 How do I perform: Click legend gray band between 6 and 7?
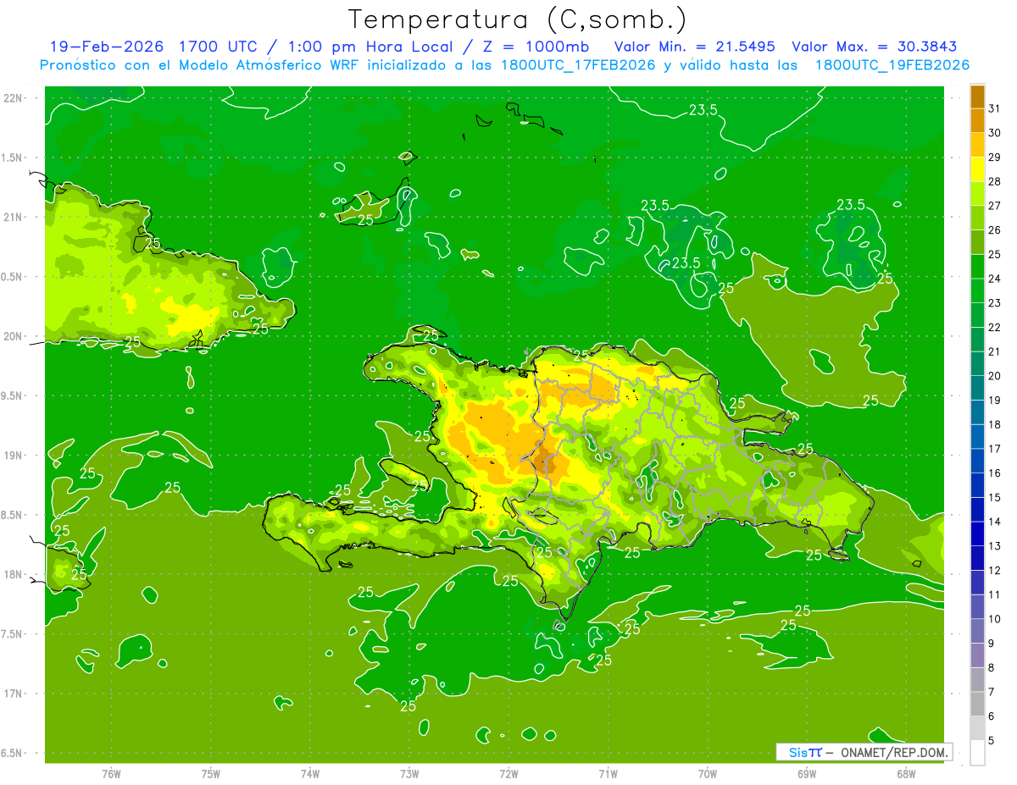point(977,704)
